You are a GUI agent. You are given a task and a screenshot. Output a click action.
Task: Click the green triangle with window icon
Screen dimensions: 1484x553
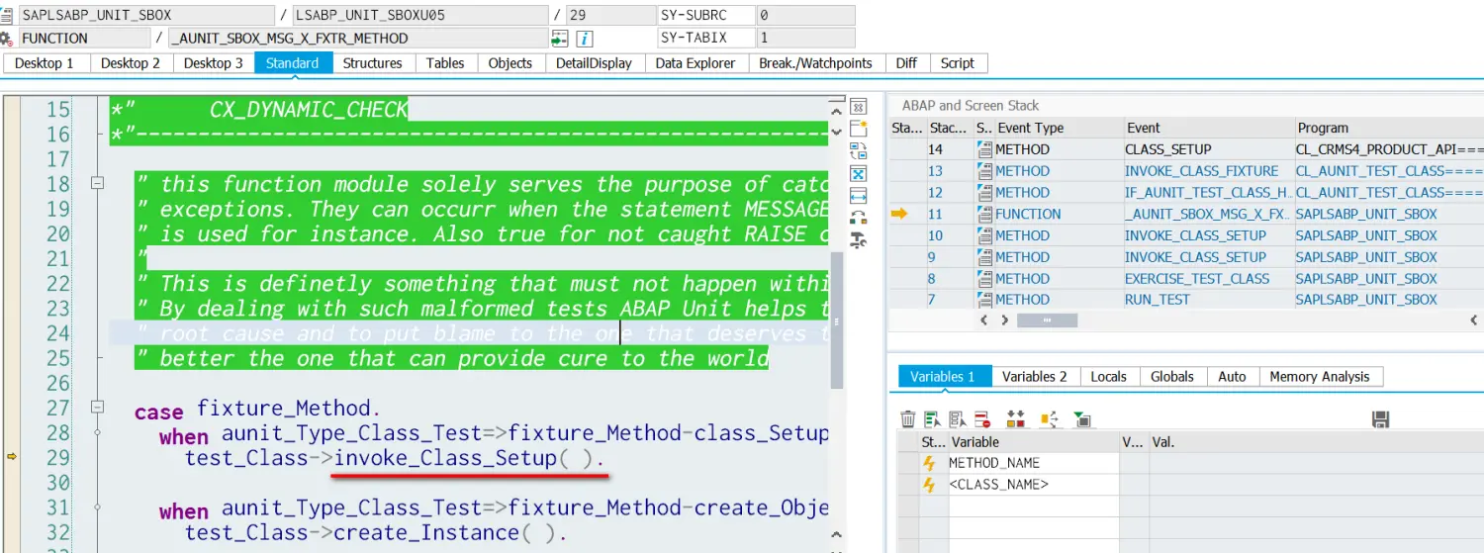pos(1081,419)
